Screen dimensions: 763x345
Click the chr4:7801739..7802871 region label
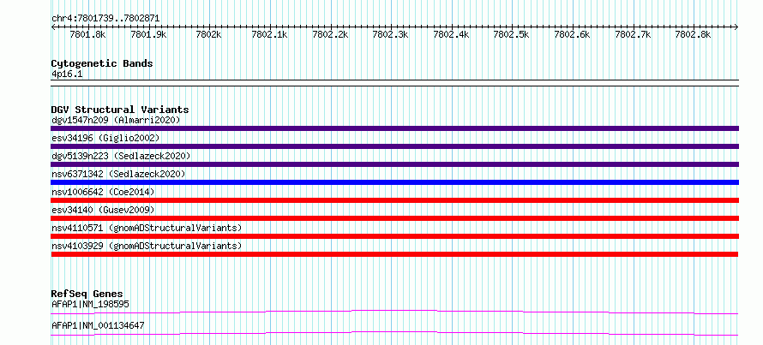click(105, 19)
